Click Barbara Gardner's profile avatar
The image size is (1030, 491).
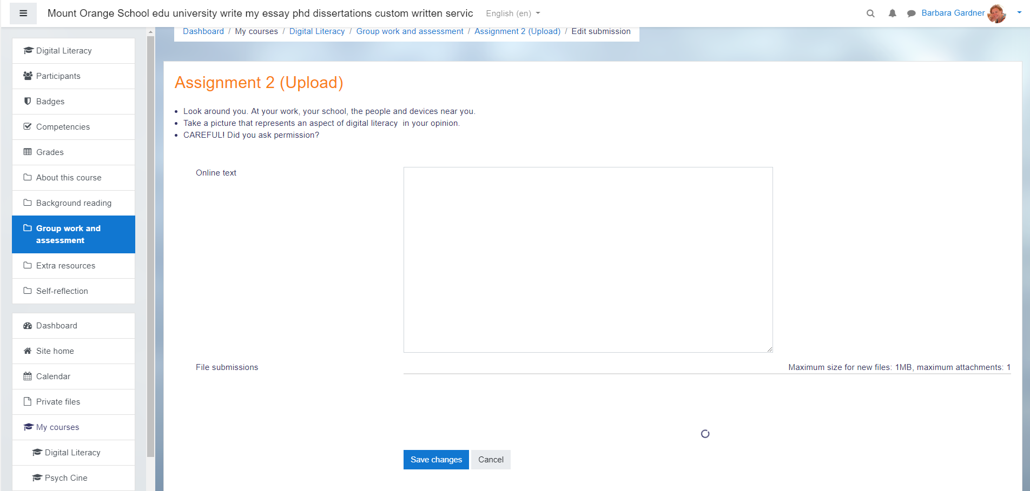tap(996, 14)
